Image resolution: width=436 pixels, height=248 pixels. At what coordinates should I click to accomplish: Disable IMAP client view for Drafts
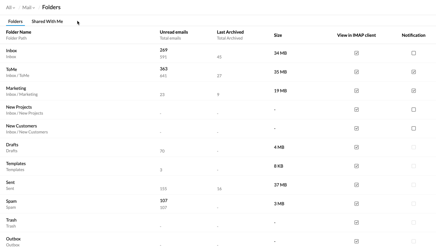tap(357, 147)
